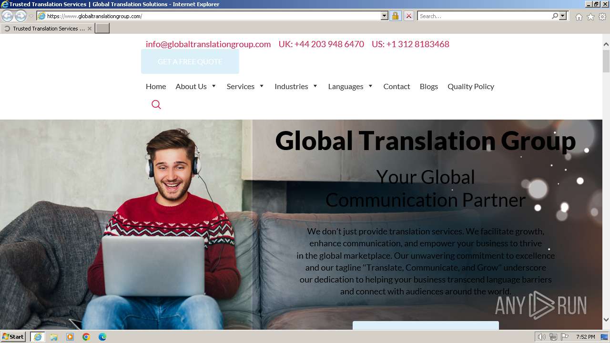Expand the address bar autocomplete dropdown
610x343 pixels.
[385, 16]
